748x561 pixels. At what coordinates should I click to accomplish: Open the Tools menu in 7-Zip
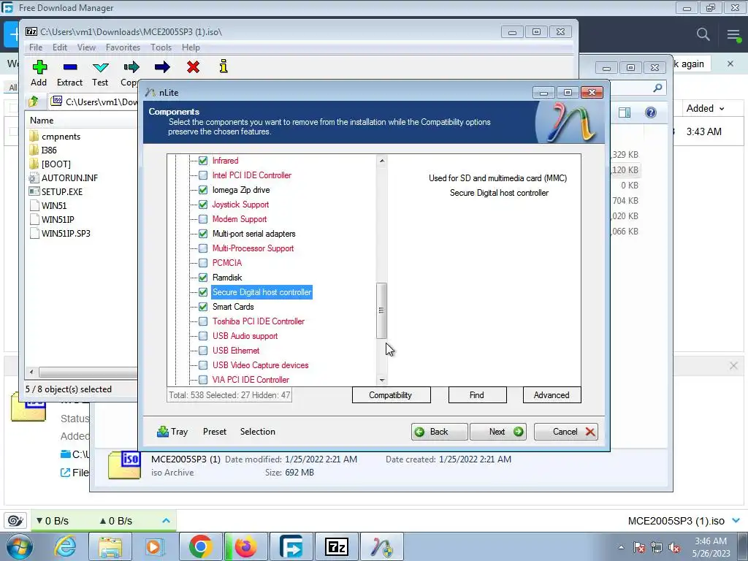click(161, 47)
